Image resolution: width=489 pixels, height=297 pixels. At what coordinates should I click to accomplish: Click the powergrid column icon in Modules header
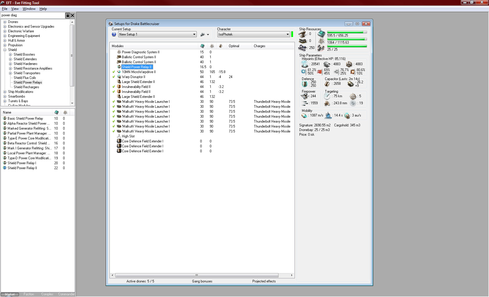[x=212, y=46]
